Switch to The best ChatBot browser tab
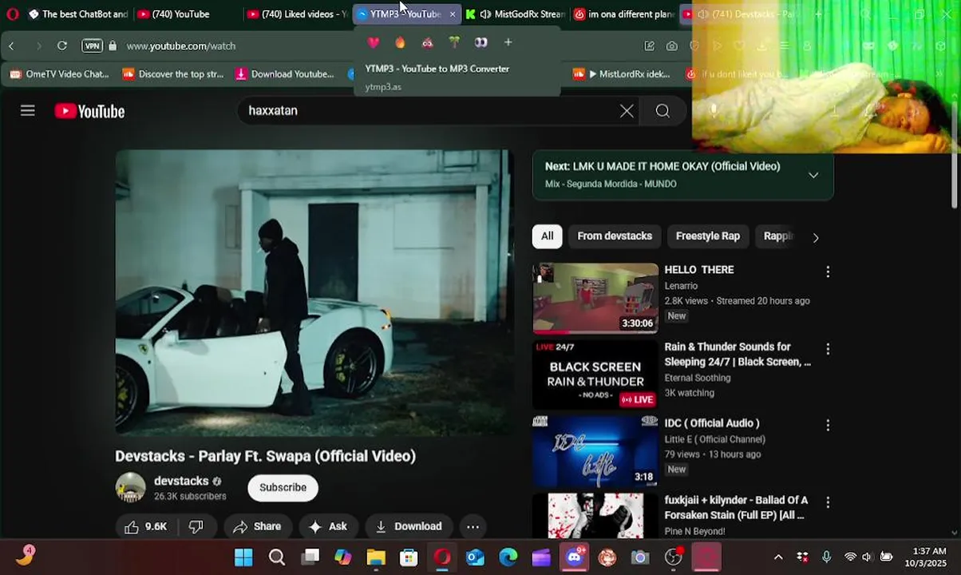The height and width of the screenshot is (575, 961). (77, 14)
